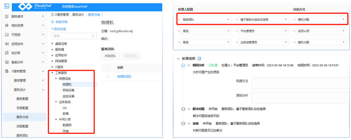Expand the 服务器 tree node
Viewport: 351px width, 140px height.
coord(52,49)
